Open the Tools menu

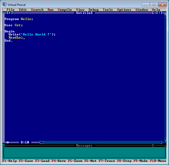[x=108, y=10]
